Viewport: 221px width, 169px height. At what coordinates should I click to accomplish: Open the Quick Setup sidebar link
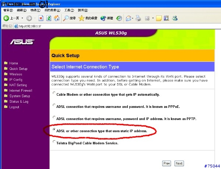tap(18, 69)
